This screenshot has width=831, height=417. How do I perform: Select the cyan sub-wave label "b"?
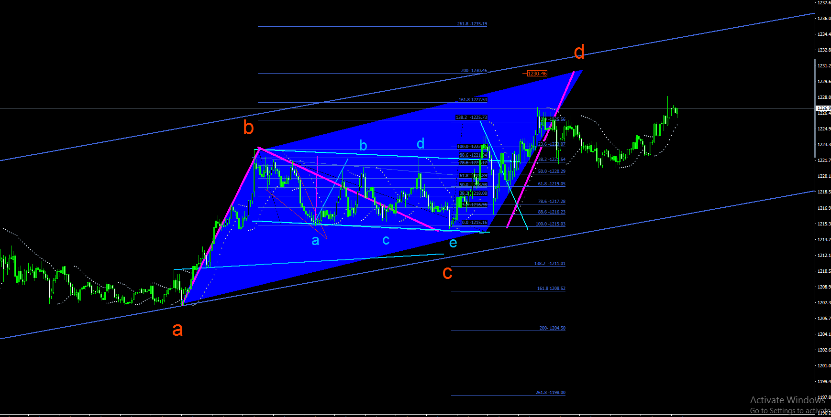[x=363, y=145]
